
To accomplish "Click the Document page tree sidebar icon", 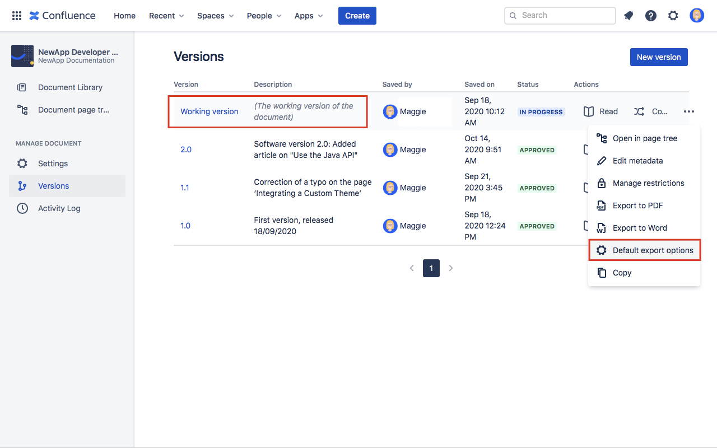I will (x=22, y=110).
